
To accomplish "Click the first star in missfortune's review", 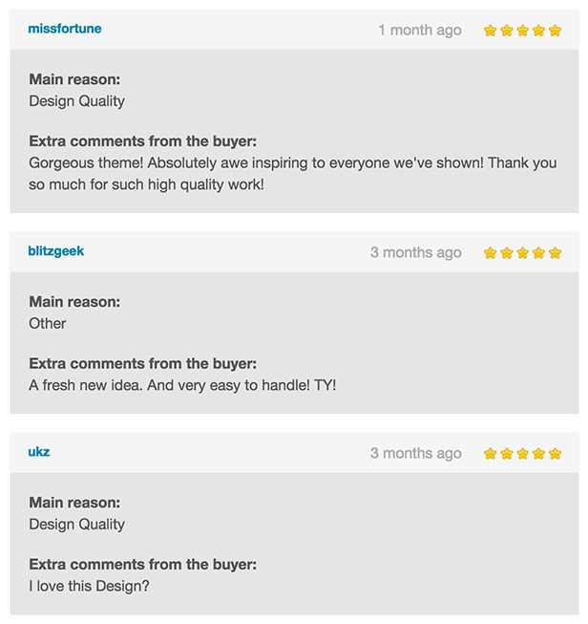I will (x=491, y=31).
